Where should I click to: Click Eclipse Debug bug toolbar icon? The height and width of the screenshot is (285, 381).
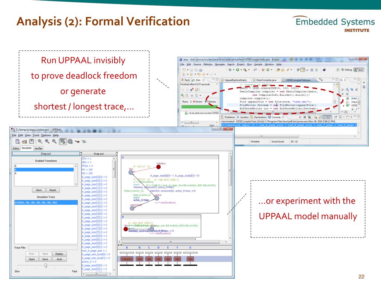coord(230,70)
